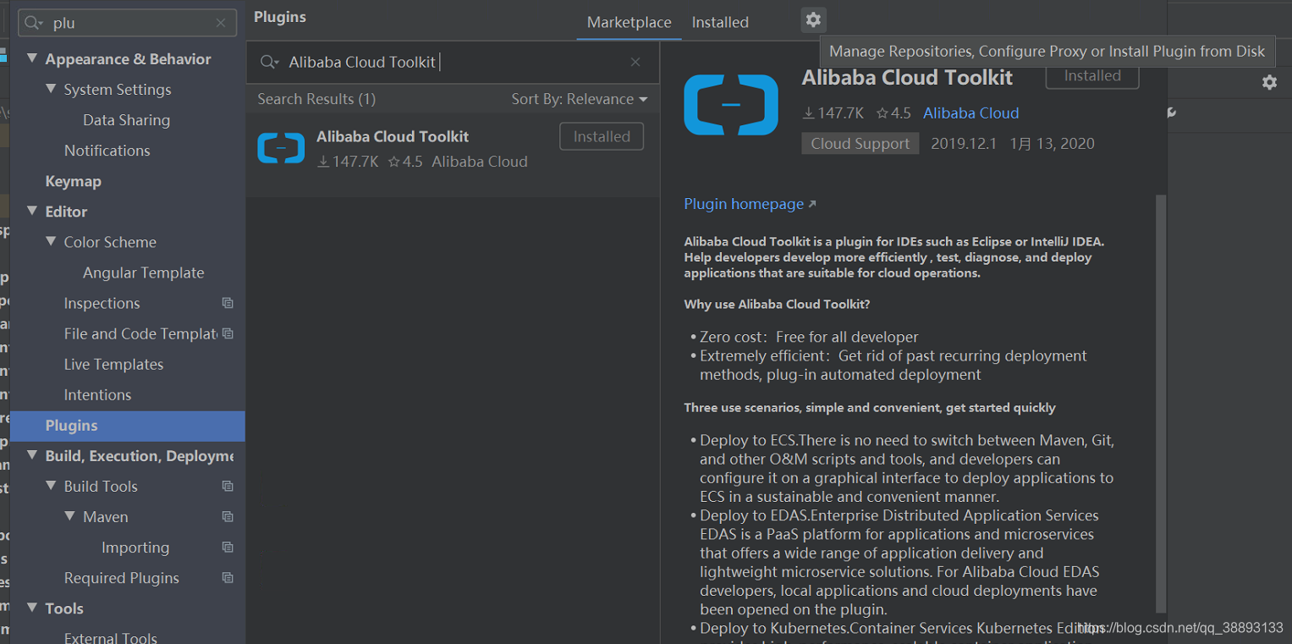Click the external link arrow after Plugin homepage

(812, 204)
